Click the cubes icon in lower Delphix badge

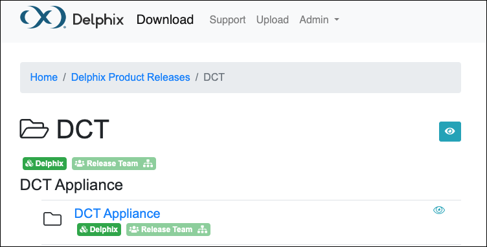click(x=84, y=230)
